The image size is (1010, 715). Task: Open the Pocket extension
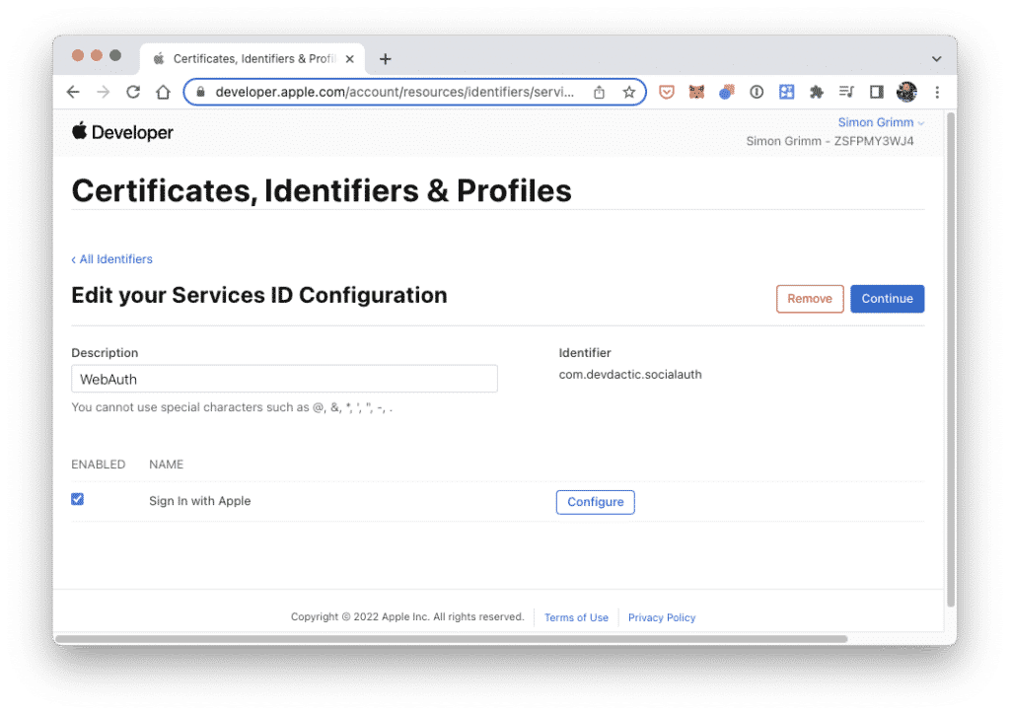[666, 91]
